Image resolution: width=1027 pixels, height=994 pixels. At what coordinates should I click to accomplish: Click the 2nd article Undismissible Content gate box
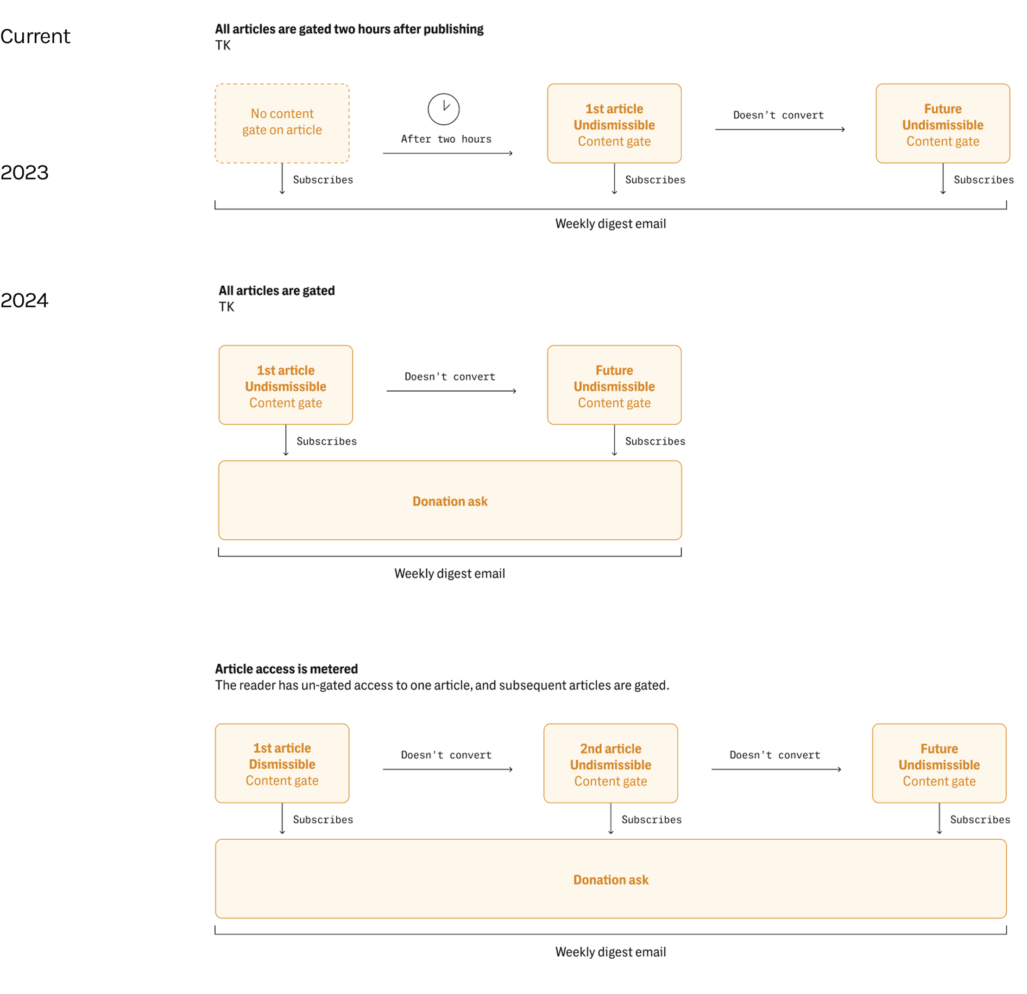tap(611, 763)
